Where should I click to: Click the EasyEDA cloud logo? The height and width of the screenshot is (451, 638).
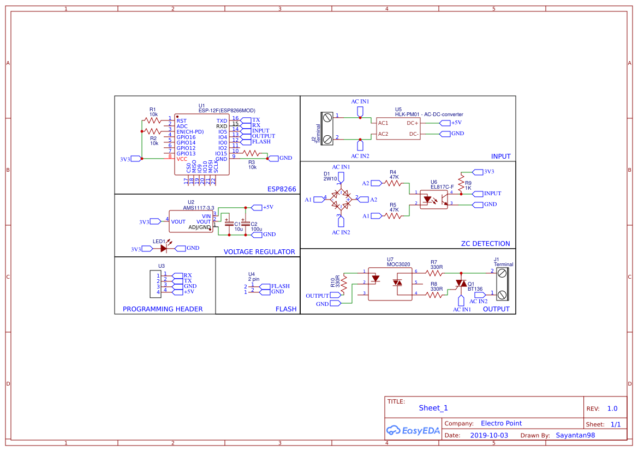click(x=394, y=431)
